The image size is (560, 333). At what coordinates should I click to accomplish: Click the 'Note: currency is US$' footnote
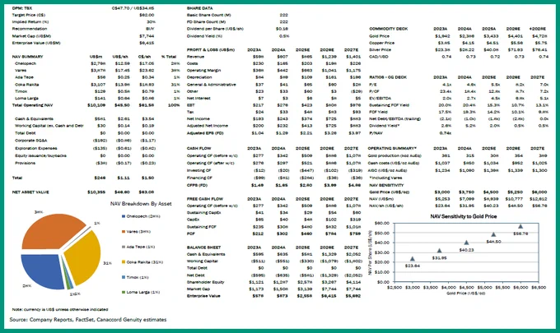coord(60,309)
